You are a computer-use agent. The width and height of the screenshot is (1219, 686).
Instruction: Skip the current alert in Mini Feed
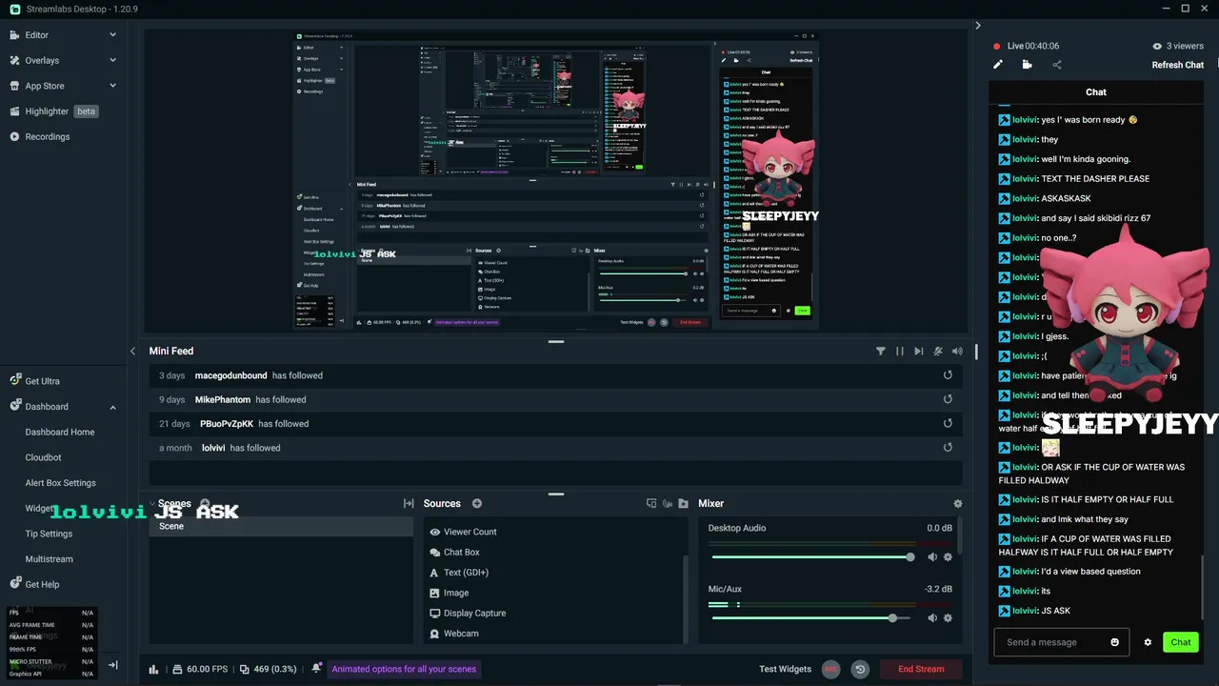point(918,351)
